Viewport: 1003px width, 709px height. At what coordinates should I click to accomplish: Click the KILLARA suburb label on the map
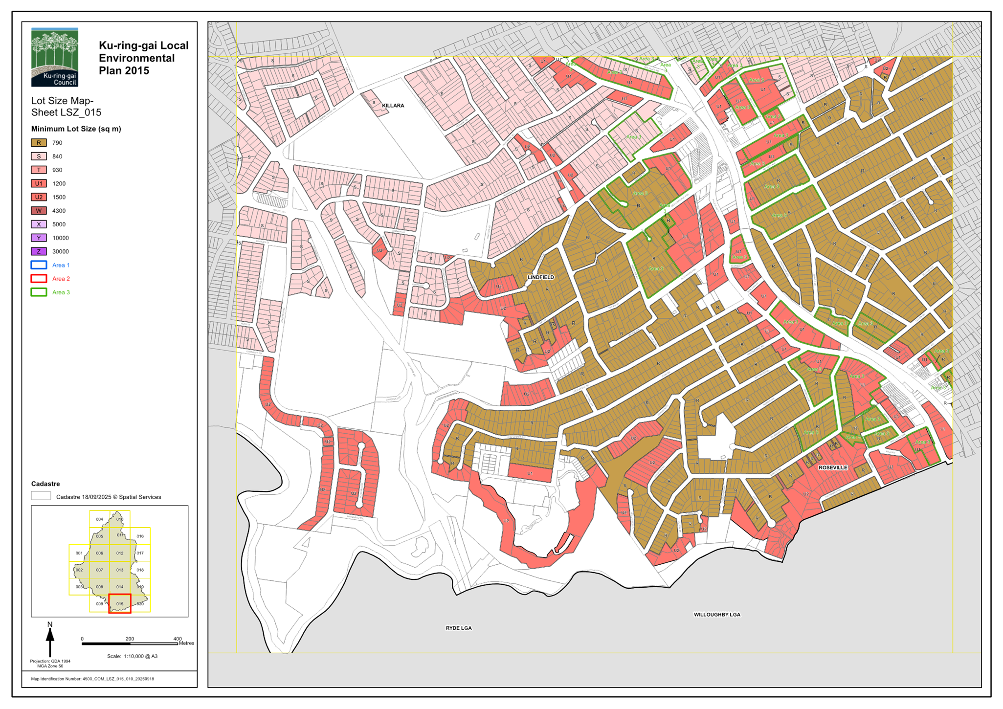coord(393,106)
